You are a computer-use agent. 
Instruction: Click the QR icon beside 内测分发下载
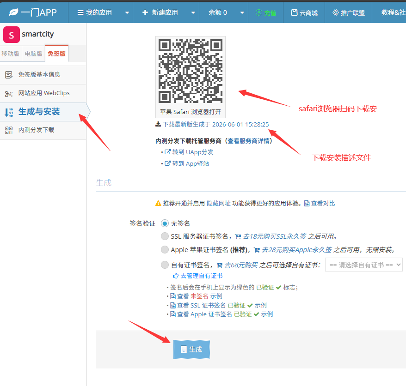point(9,130)
